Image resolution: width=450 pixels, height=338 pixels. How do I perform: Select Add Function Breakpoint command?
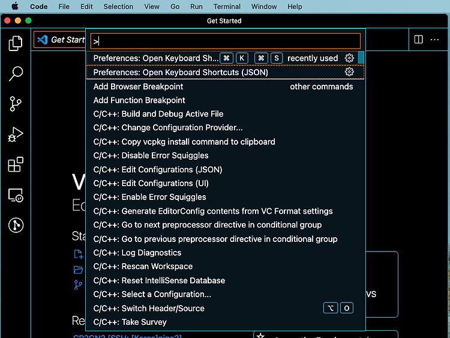(225, 100)
